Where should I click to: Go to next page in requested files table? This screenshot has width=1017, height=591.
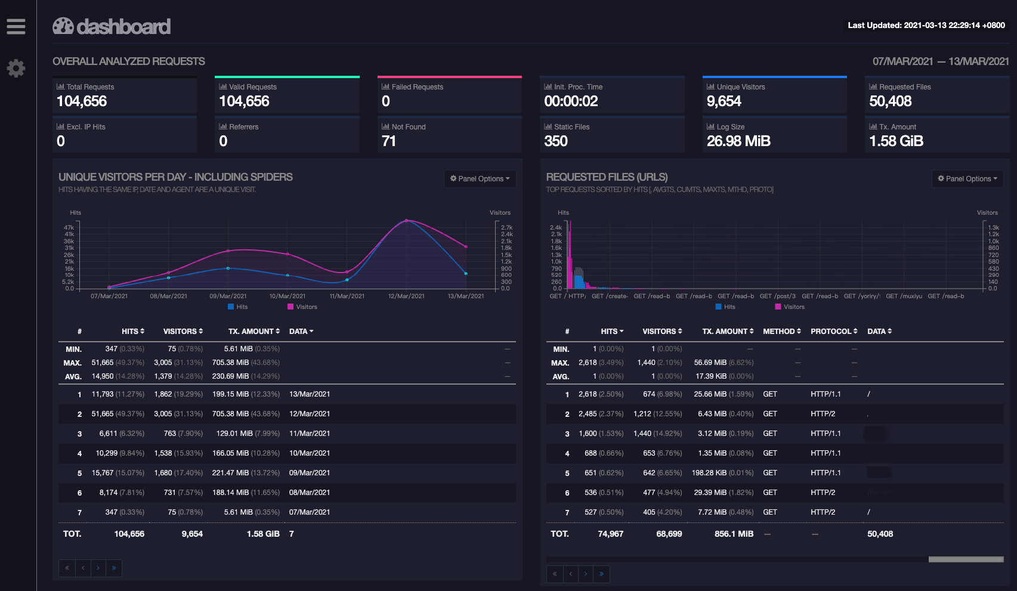586,574
